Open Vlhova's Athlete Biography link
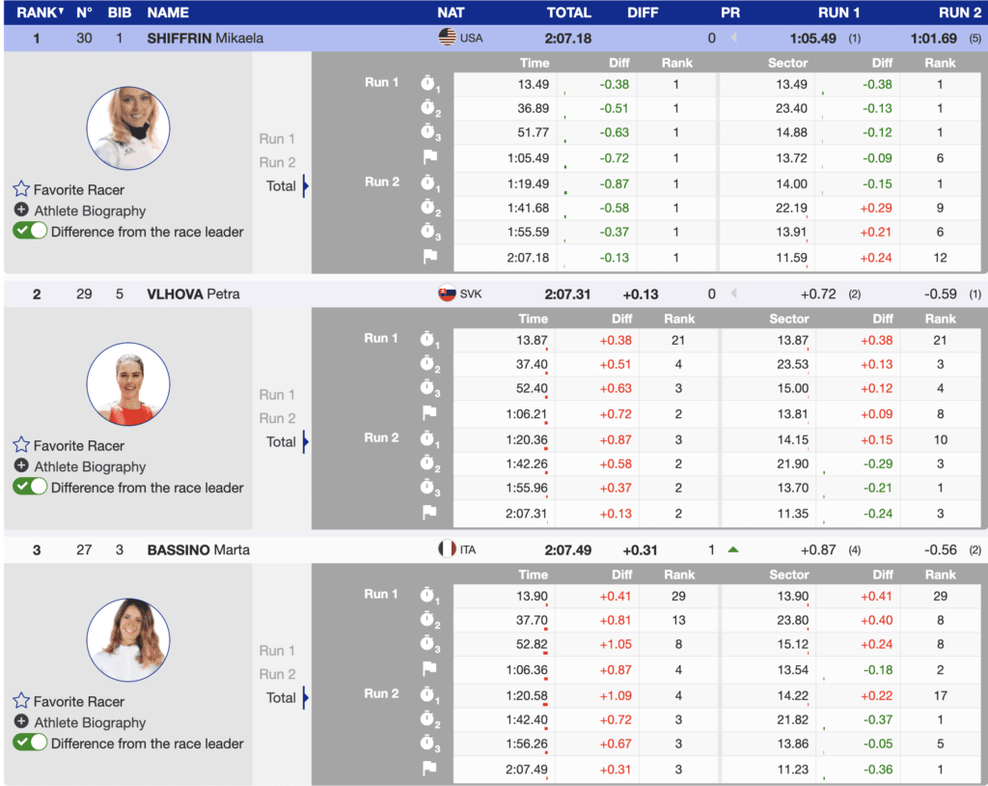The width and height of the screenshot is (988, 786). [x=90, y=466]
